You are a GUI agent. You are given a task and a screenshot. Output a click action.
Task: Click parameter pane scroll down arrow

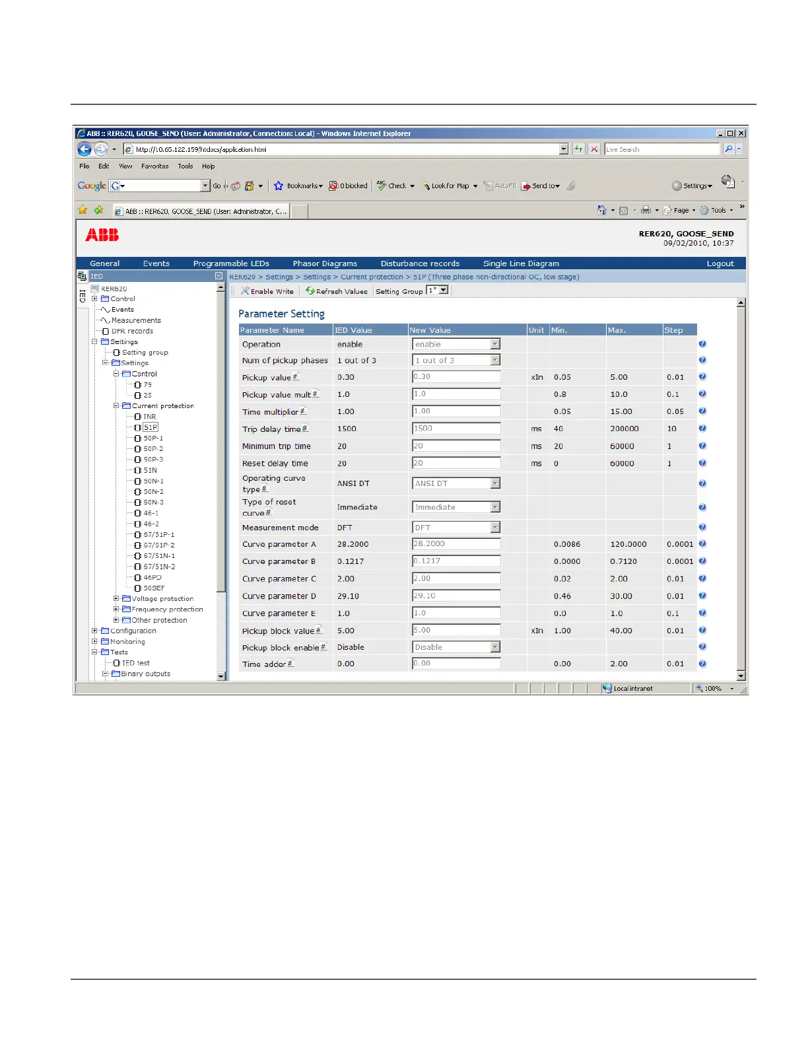point(741,676)
